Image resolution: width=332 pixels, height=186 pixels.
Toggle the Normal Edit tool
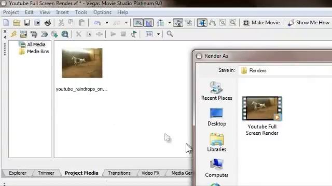202,23
